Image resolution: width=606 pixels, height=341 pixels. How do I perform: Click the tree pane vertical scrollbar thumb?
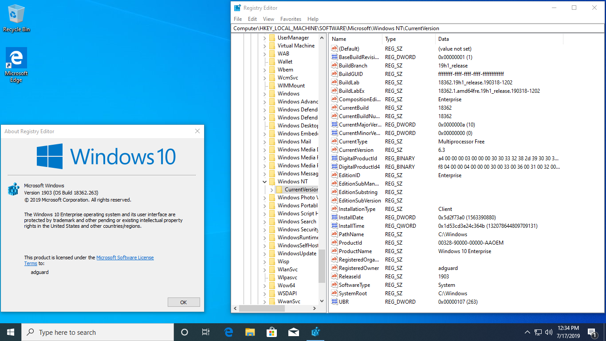(322, 266)
